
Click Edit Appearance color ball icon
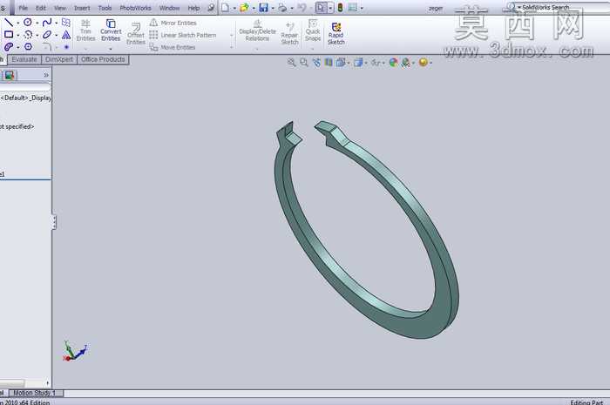[393, 62]
